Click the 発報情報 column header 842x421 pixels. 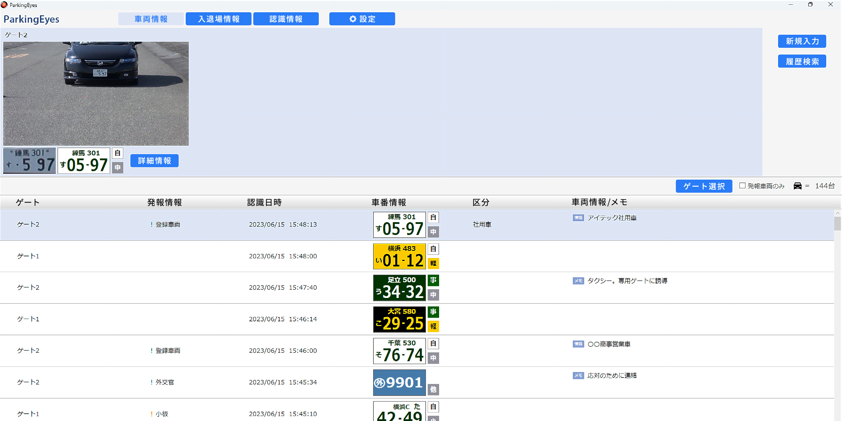tap(164, 202)
